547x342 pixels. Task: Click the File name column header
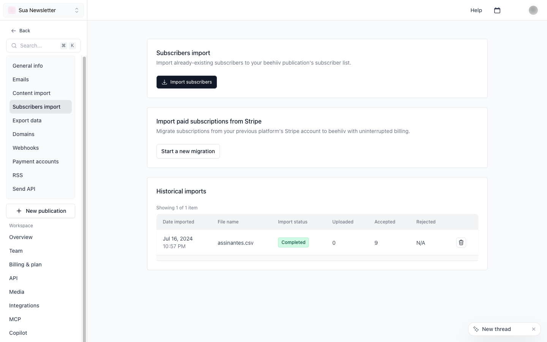[x=228, y=222]
